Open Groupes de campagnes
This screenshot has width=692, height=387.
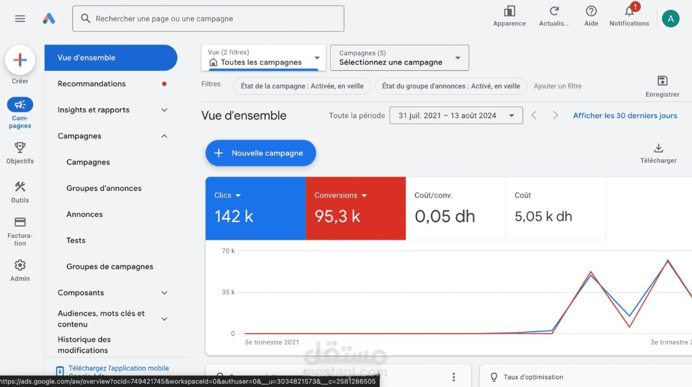click(x=109, y=266)
